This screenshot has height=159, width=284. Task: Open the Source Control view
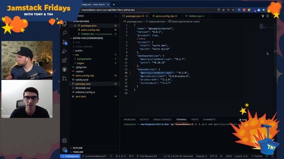(64, 42)
